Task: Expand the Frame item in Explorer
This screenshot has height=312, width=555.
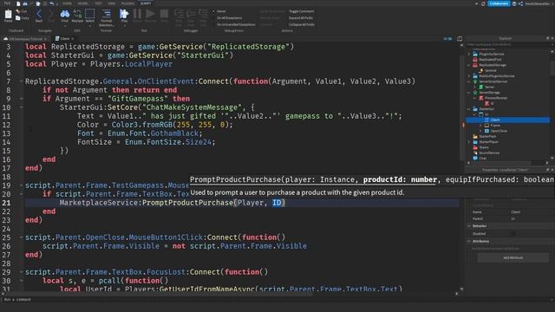Action: 480,125
